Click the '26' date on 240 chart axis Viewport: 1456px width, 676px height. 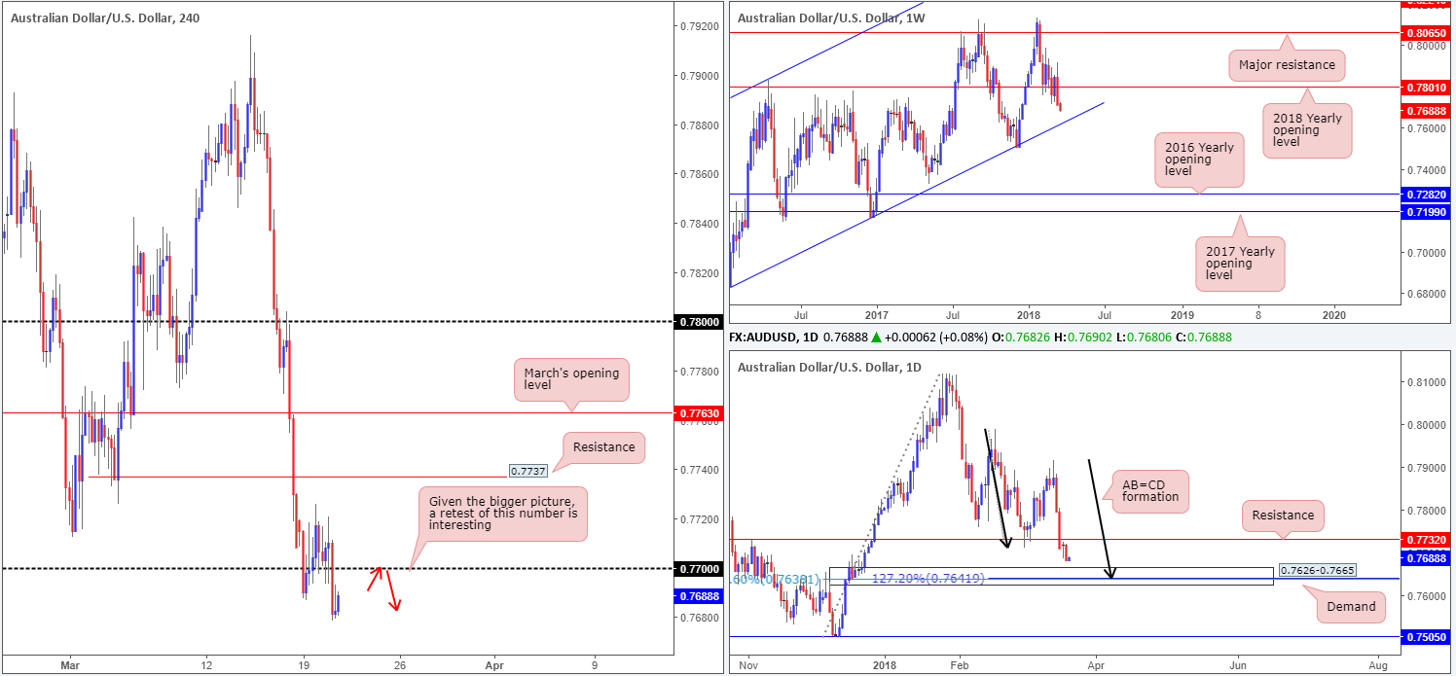pos(400,665)
